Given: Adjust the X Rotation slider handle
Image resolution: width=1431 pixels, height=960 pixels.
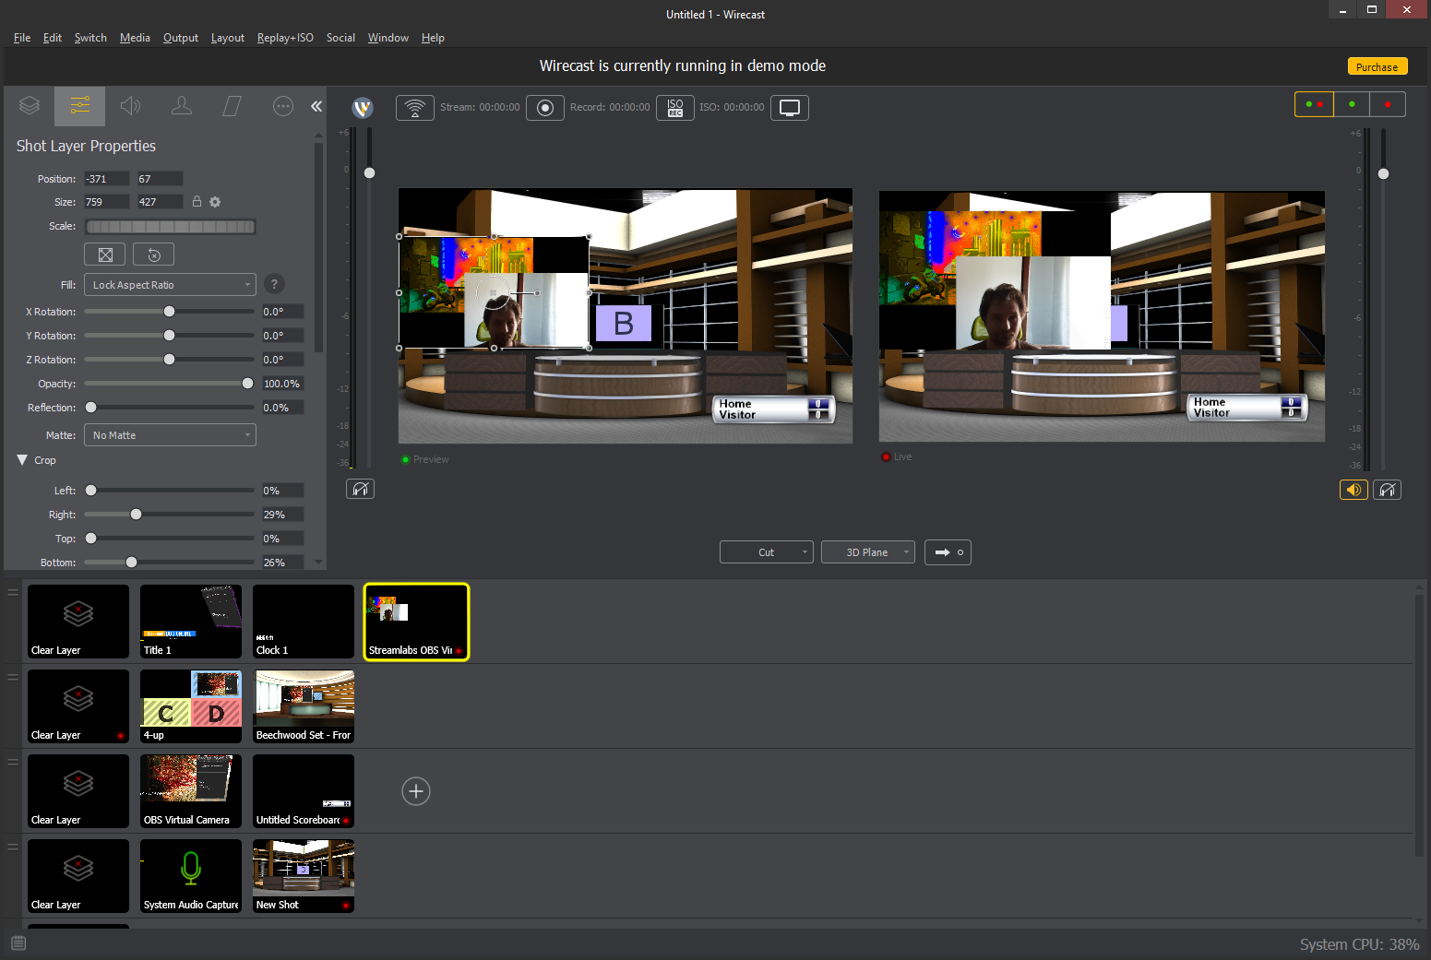Looking at the screenshot, I should [169, 312].
